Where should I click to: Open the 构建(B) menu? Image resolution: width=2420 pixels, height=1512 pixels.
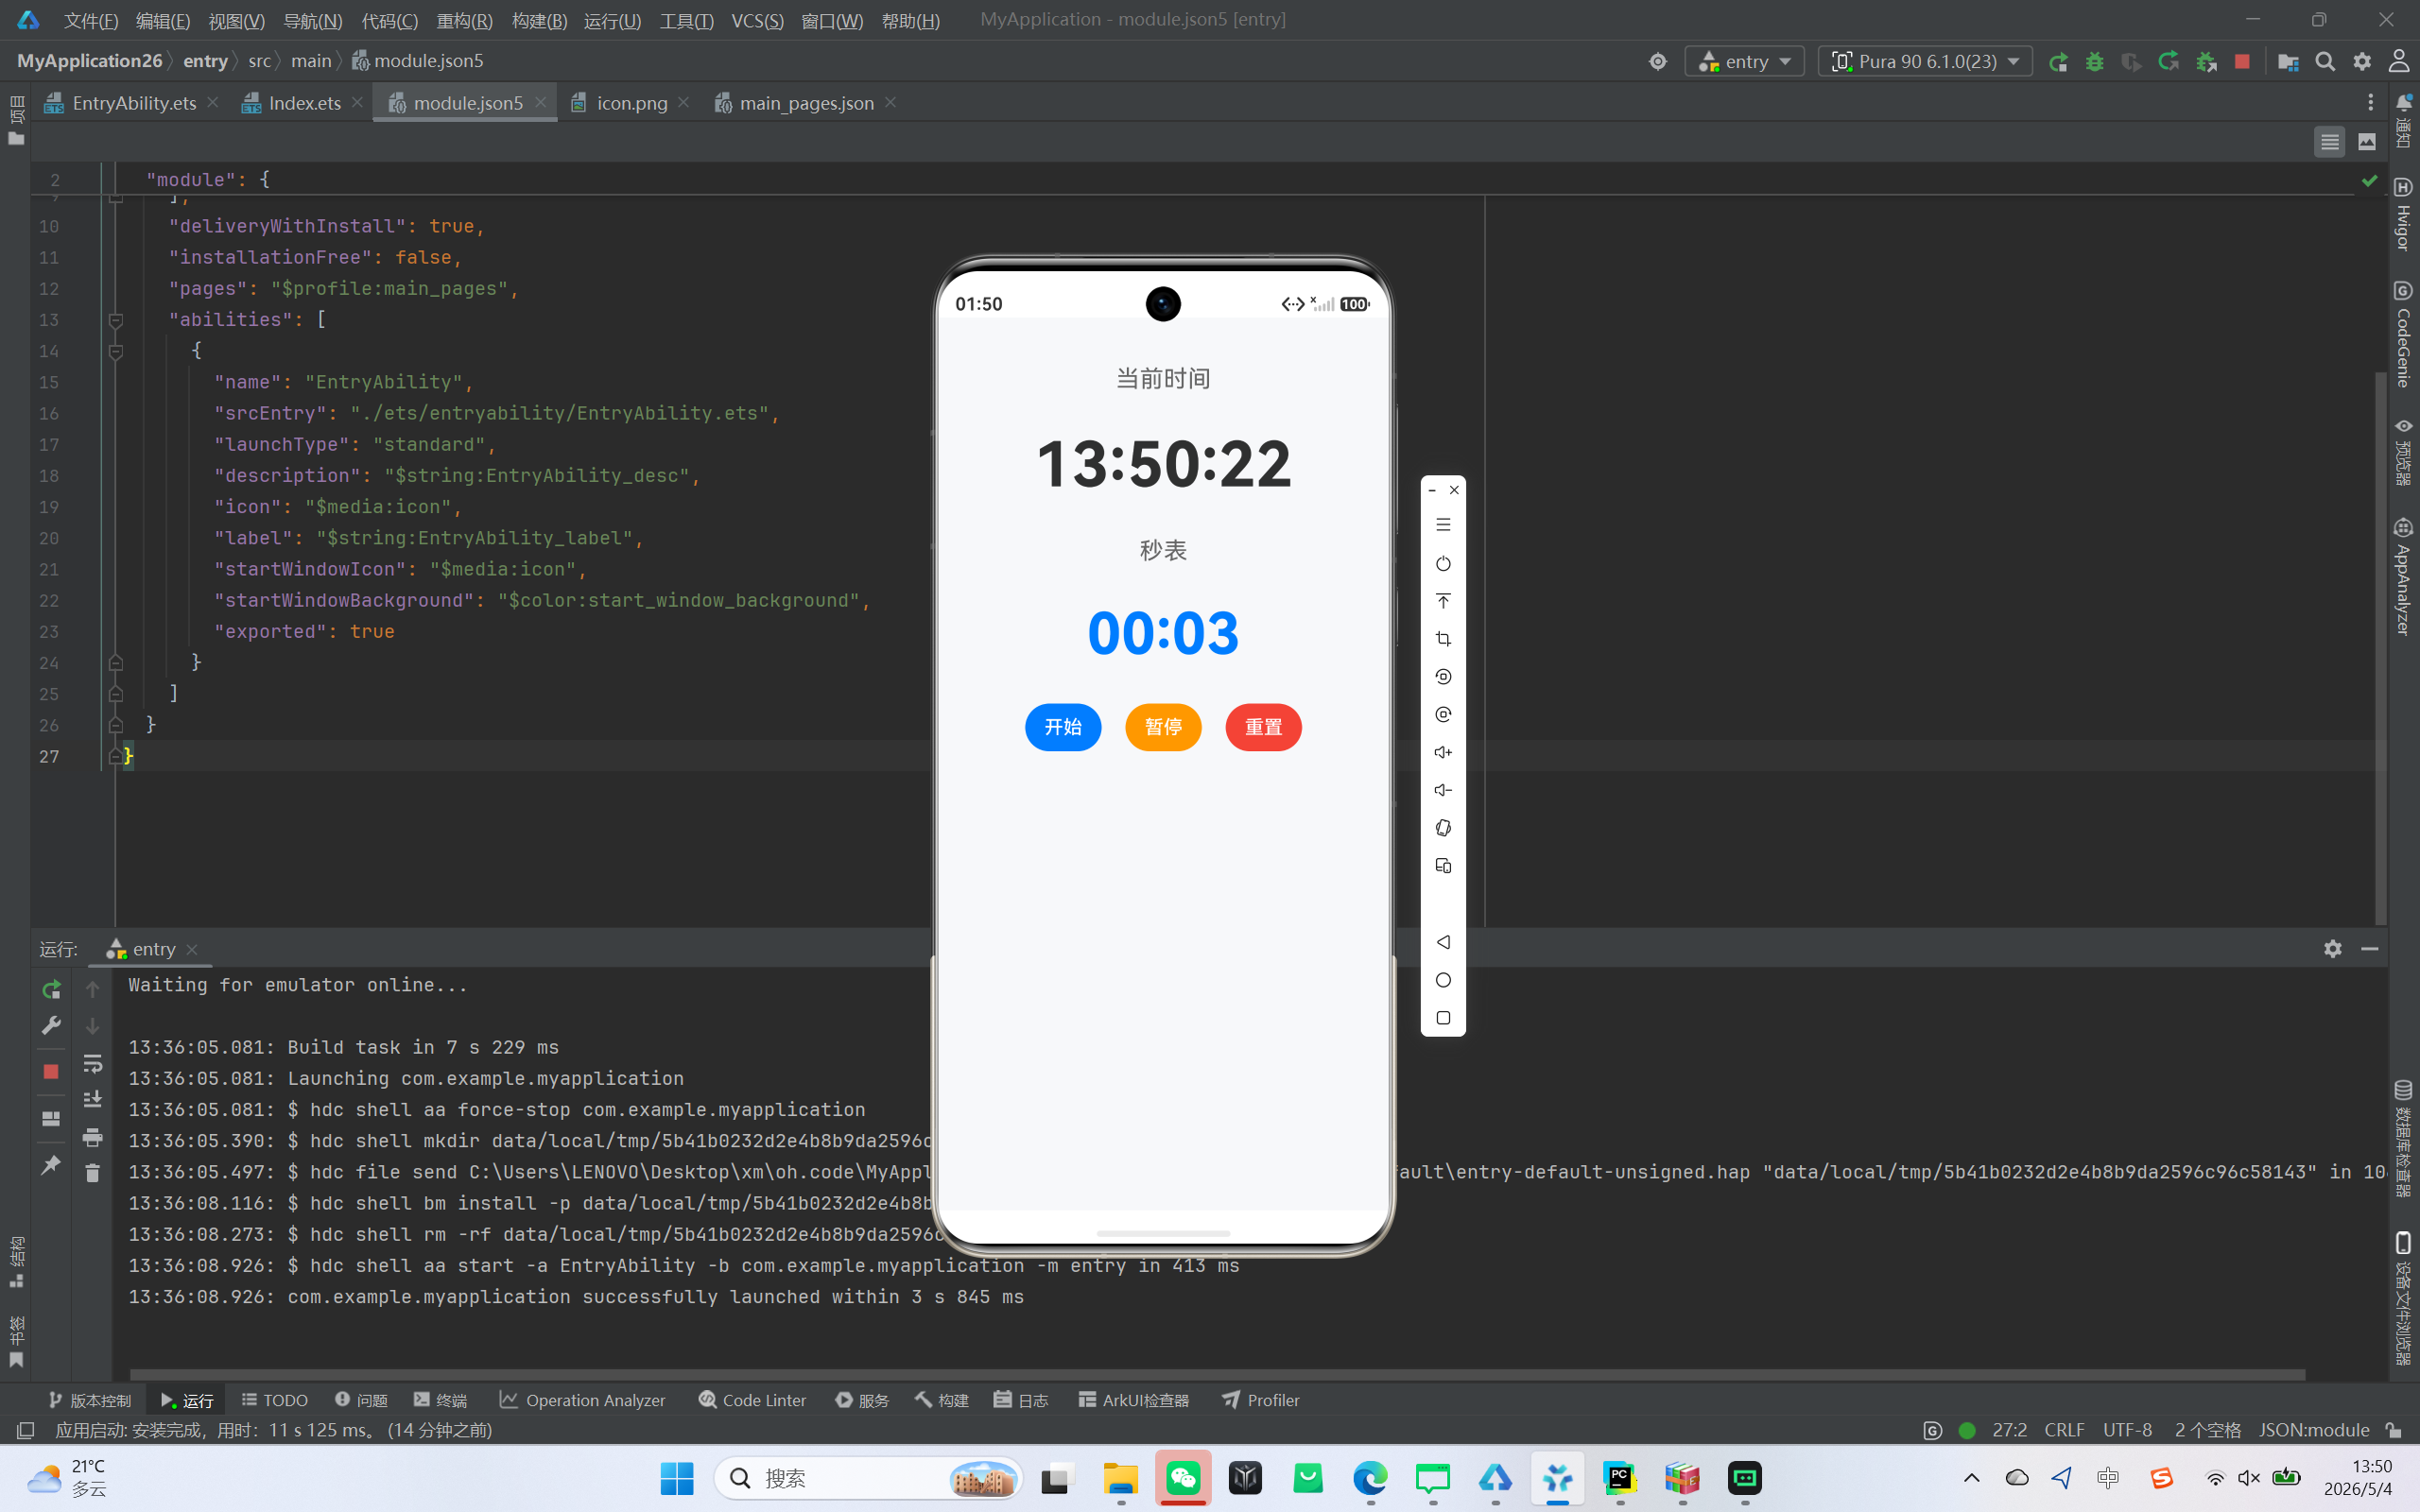(539, 21)
